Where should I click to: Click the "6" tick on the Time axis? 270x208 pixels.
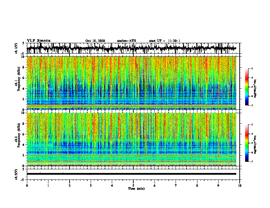154,186
